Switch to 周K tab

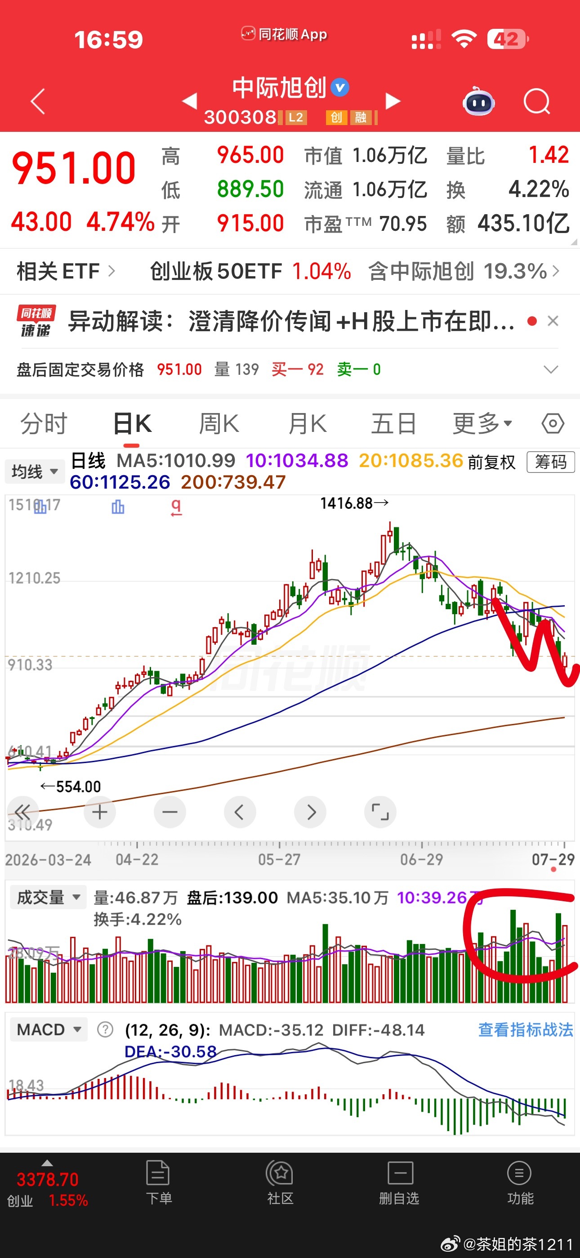(219, 423)
